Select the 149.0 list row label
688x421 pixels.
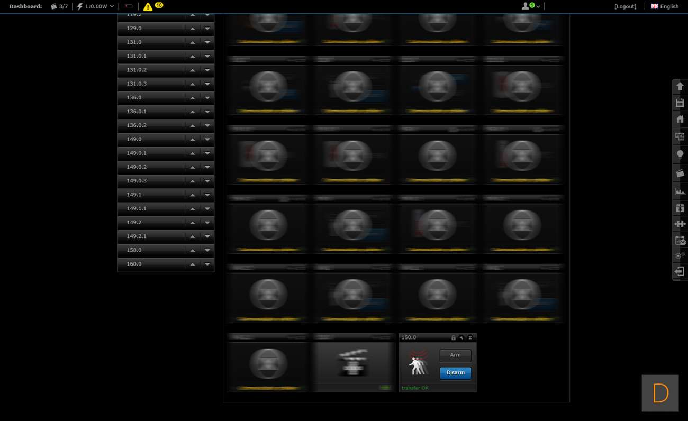coord(134,139)
